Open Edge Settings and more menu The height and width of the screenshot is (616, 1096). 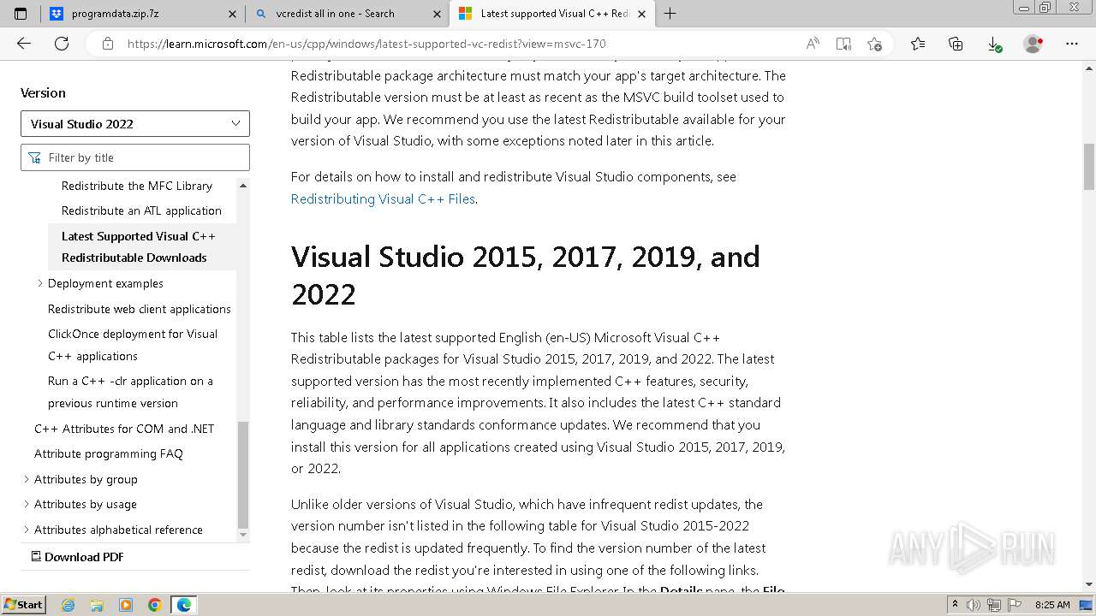point(1072,44)
